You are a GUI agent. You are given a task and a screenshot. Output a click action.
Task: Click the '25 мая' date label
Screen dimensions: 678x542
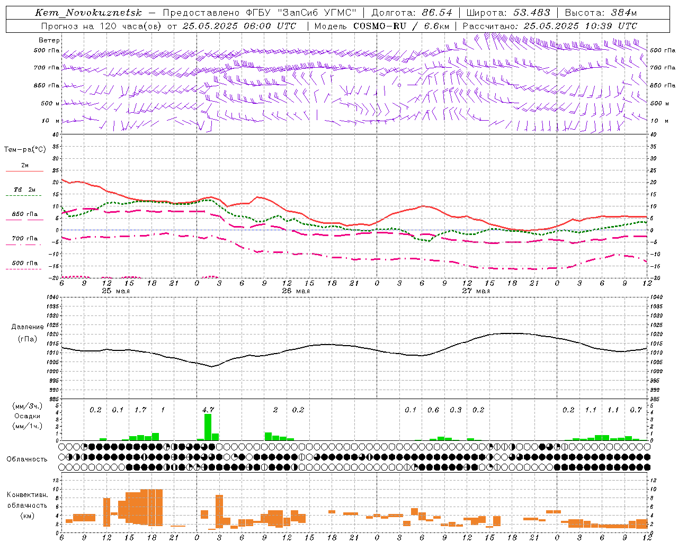click(115, 291)
